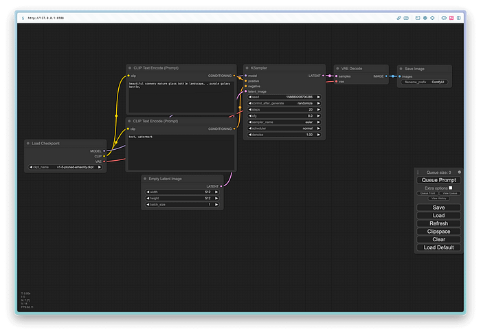Open settings gear in Queue panel header
Image resolution: width=481 pixels, height=334 pixels.
459,172
